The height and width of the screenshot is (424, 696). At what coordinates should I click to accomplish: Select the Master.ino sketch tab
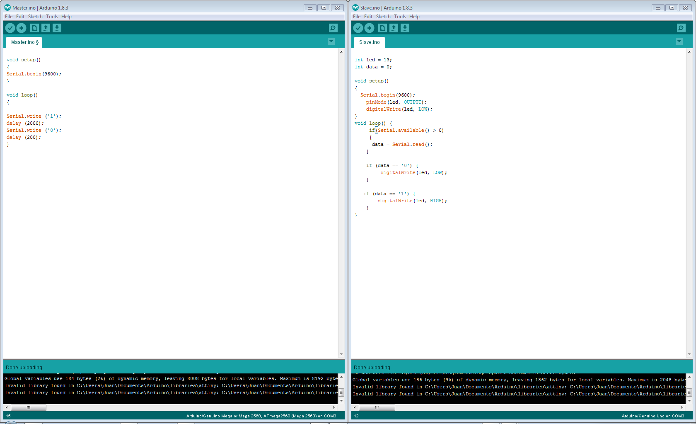click(x=24, y=42)
